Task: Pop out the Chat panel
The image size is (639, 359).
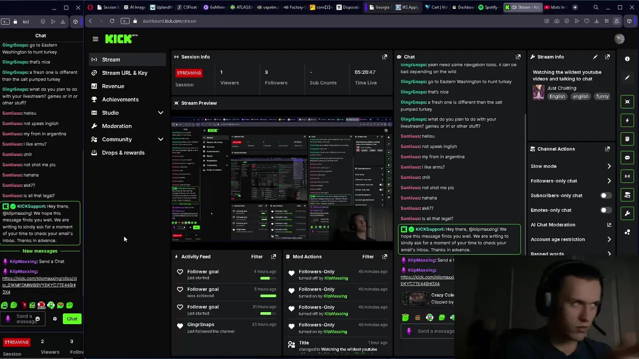Action: pos(518,57)
